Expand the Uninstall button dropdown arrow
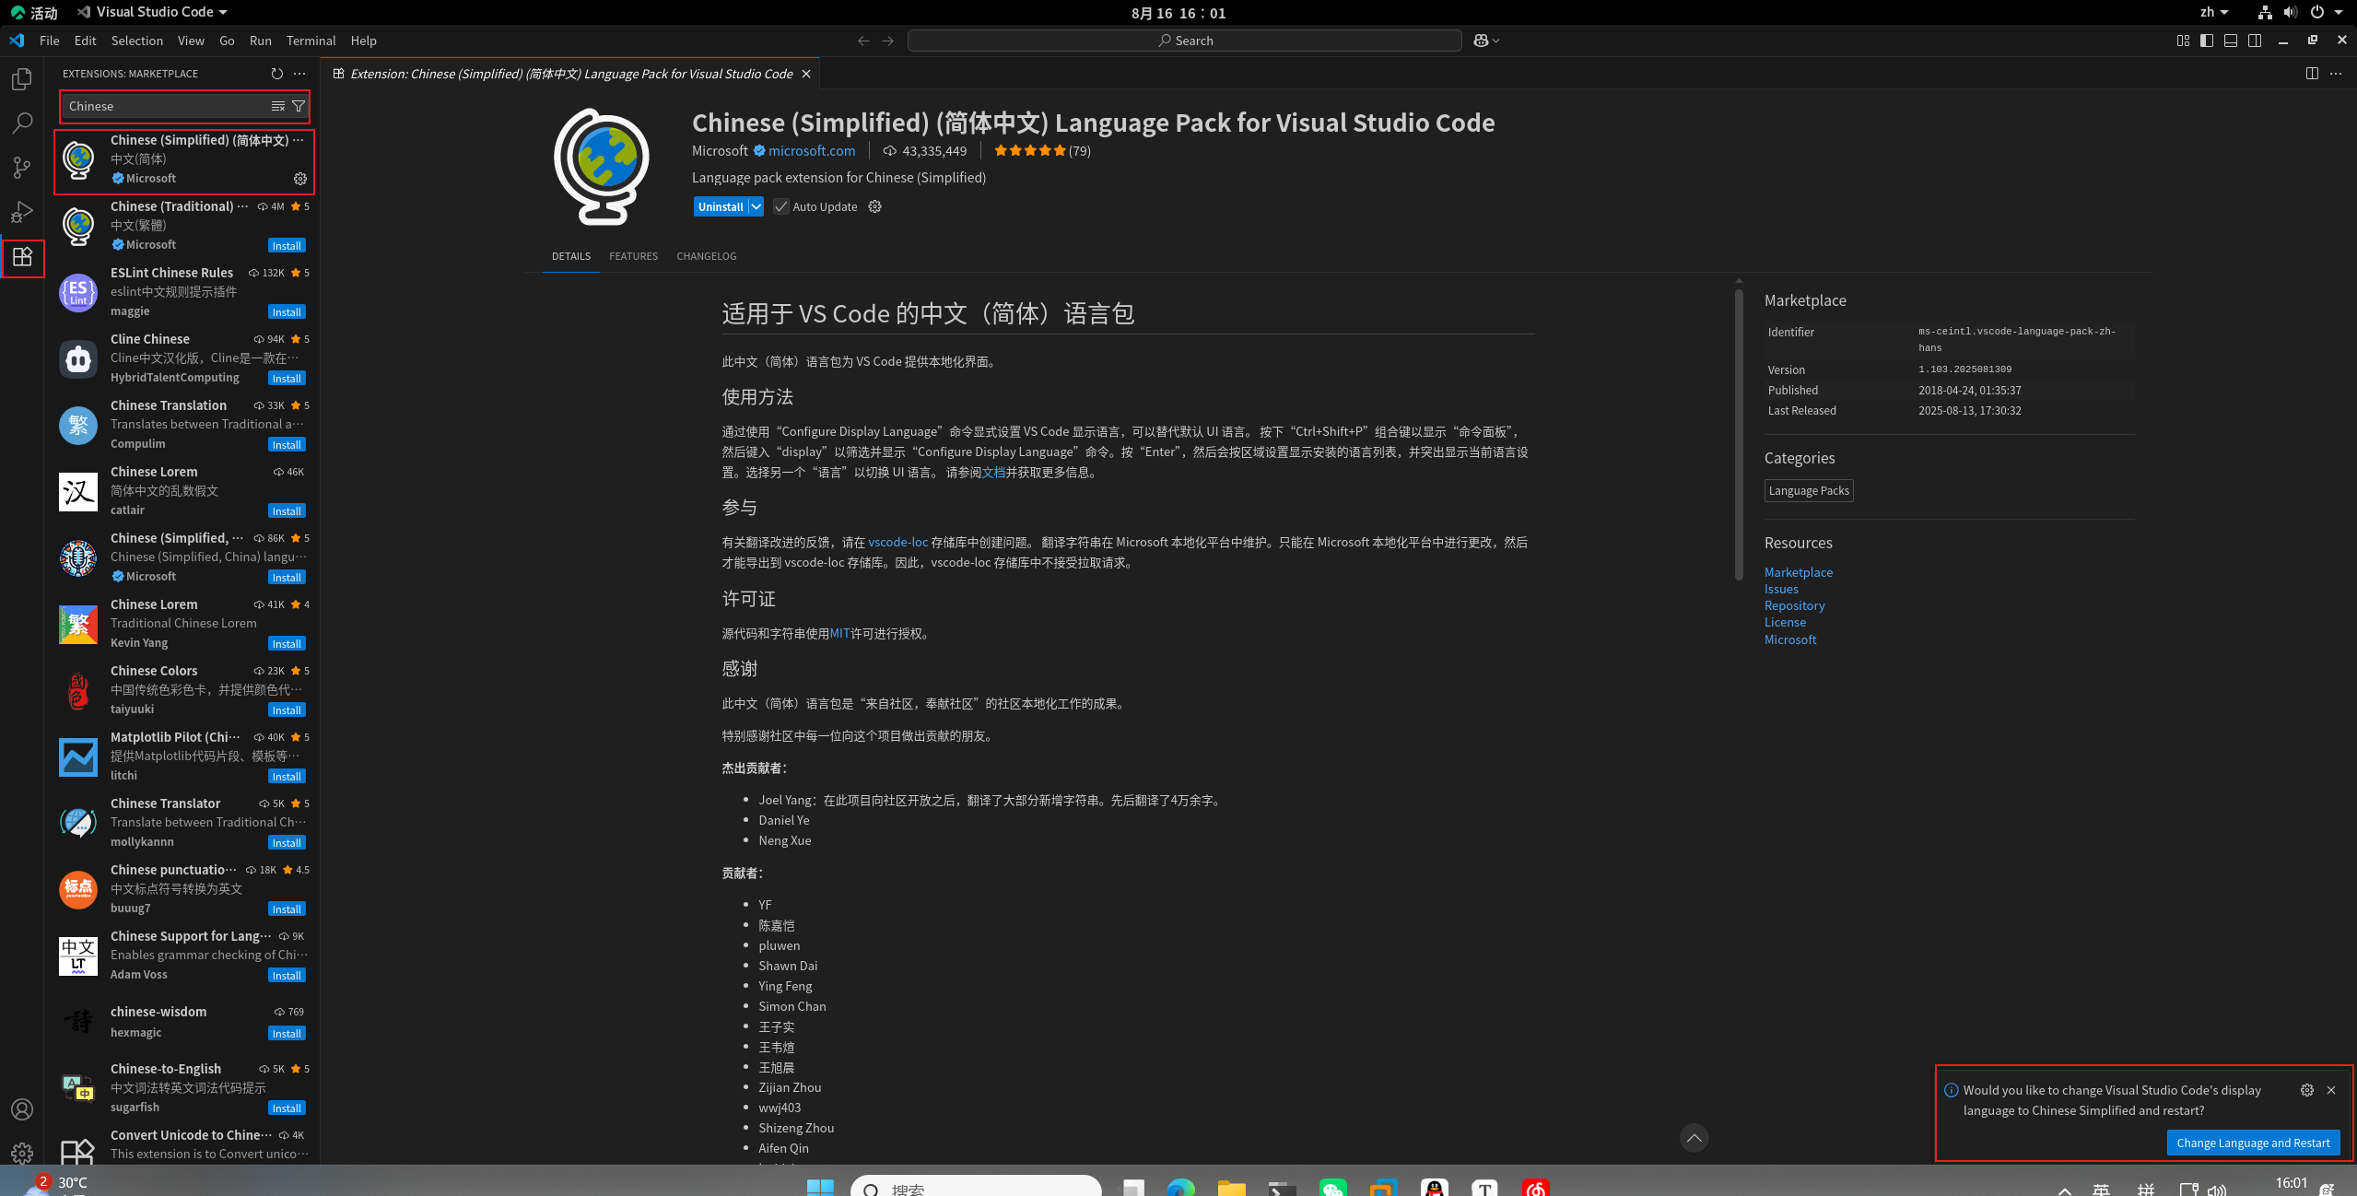2357x1196 pixels. [x=756, y=206]
